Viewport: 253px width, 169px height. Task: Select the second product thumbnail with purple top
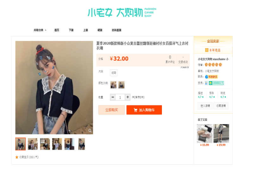33,144
